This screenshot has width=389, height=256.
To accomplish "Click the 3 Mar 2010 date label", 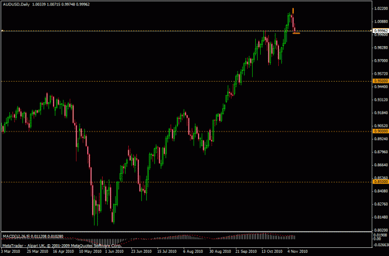I will pos(11,251).
